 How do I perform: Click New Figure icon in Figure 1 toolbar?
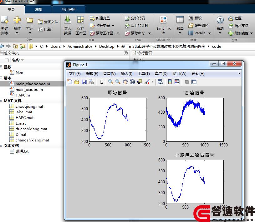(x=70, y=82)
